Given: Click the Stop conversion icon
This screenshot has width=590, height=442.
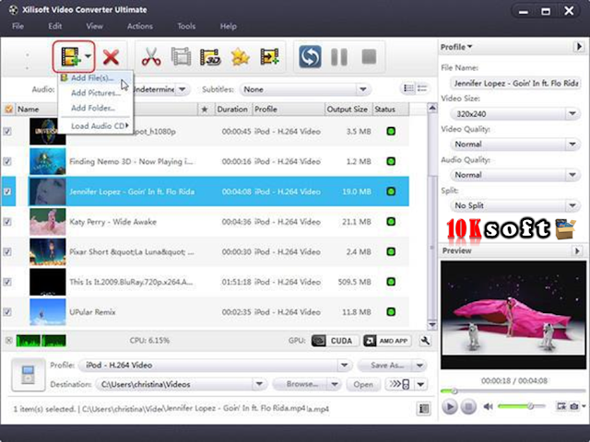Looking at the screenshot, I should (x=369, y=57).
